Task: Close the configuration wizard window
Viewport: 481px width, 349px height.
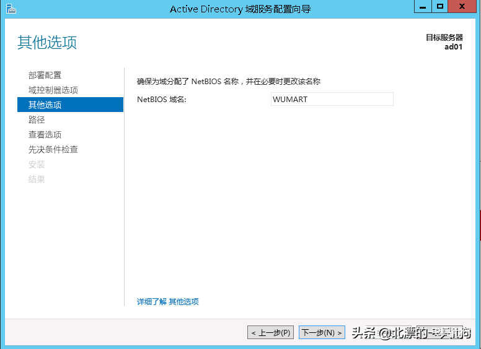Action: coord(462,6)
